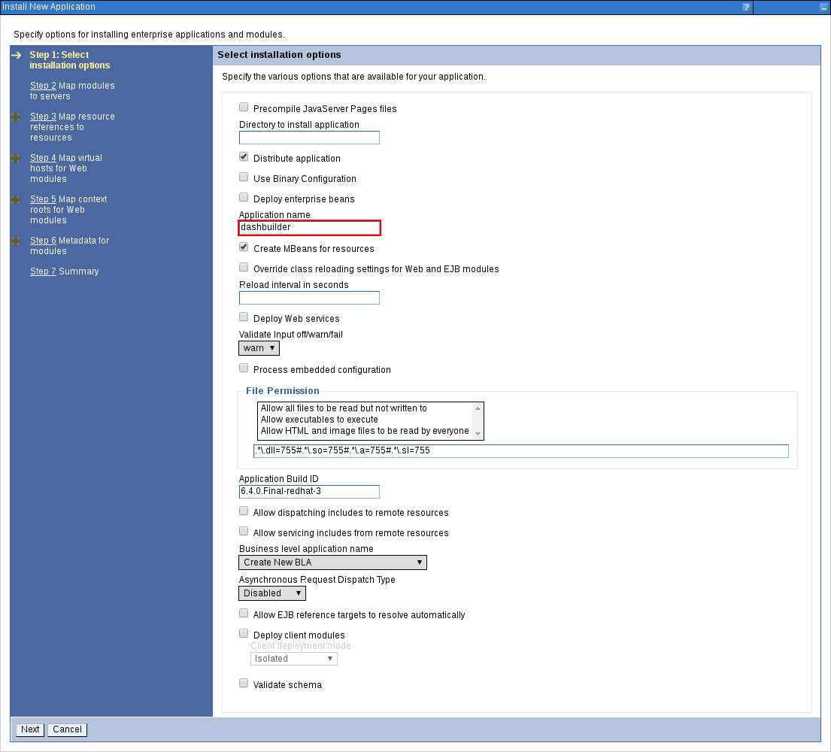
Task: Click the Next button
Action: point(30,729)
